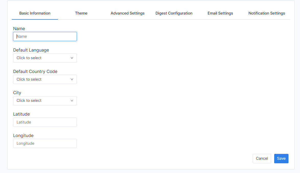
Task: Click into the Longitude input box
Action: [45, 143]
